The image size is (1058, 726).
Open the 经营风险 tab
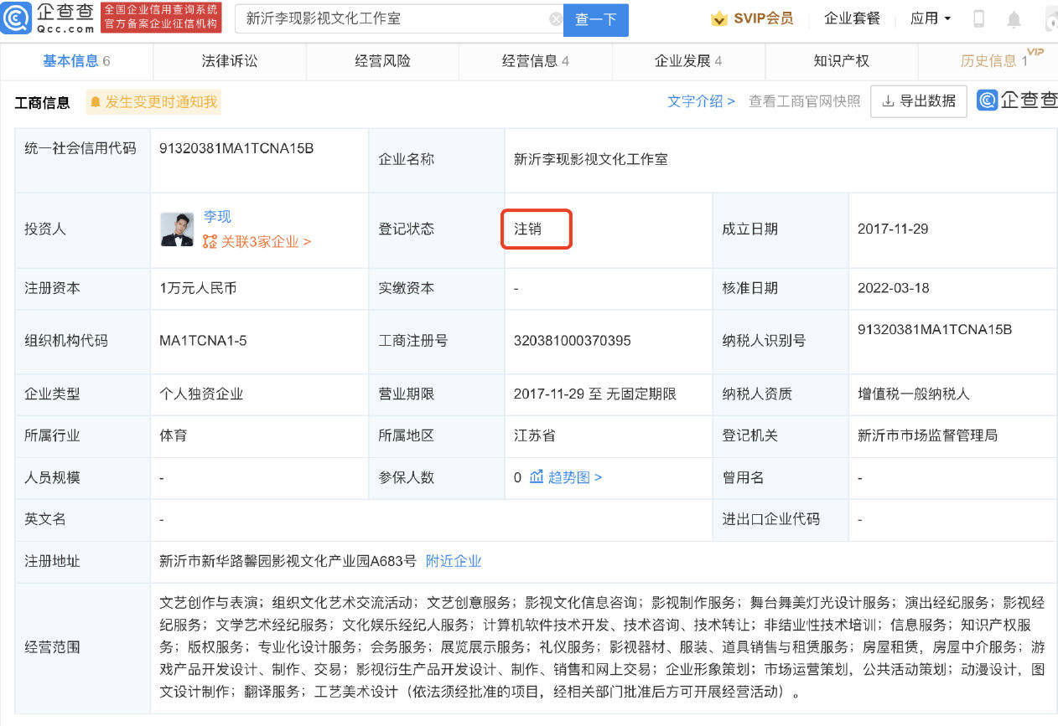(383, 61)
